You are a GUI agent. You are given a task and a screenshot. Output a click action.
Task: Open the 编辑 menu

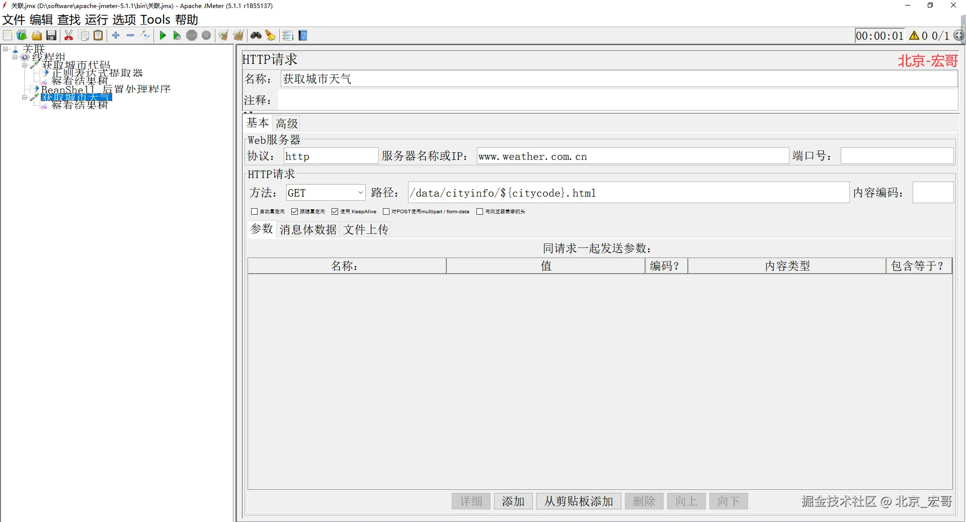coord(41,20)
